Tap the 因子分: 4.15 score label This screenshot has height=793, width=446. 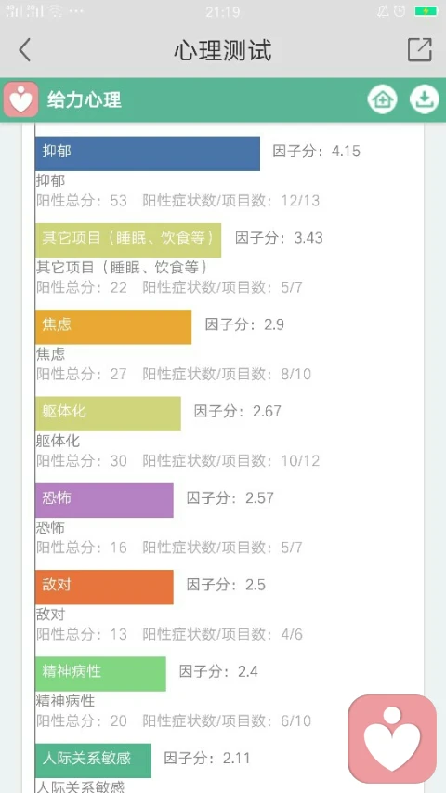click(x=317, y=152)
